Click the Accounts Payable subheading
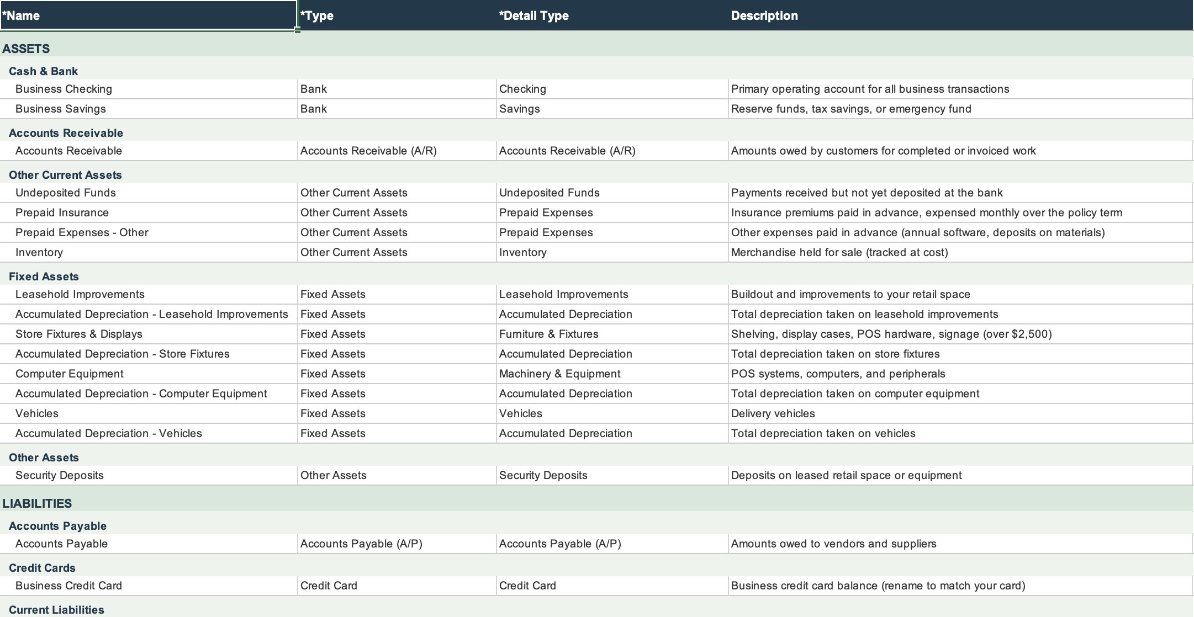1194x617 pixels. [57, 526]
